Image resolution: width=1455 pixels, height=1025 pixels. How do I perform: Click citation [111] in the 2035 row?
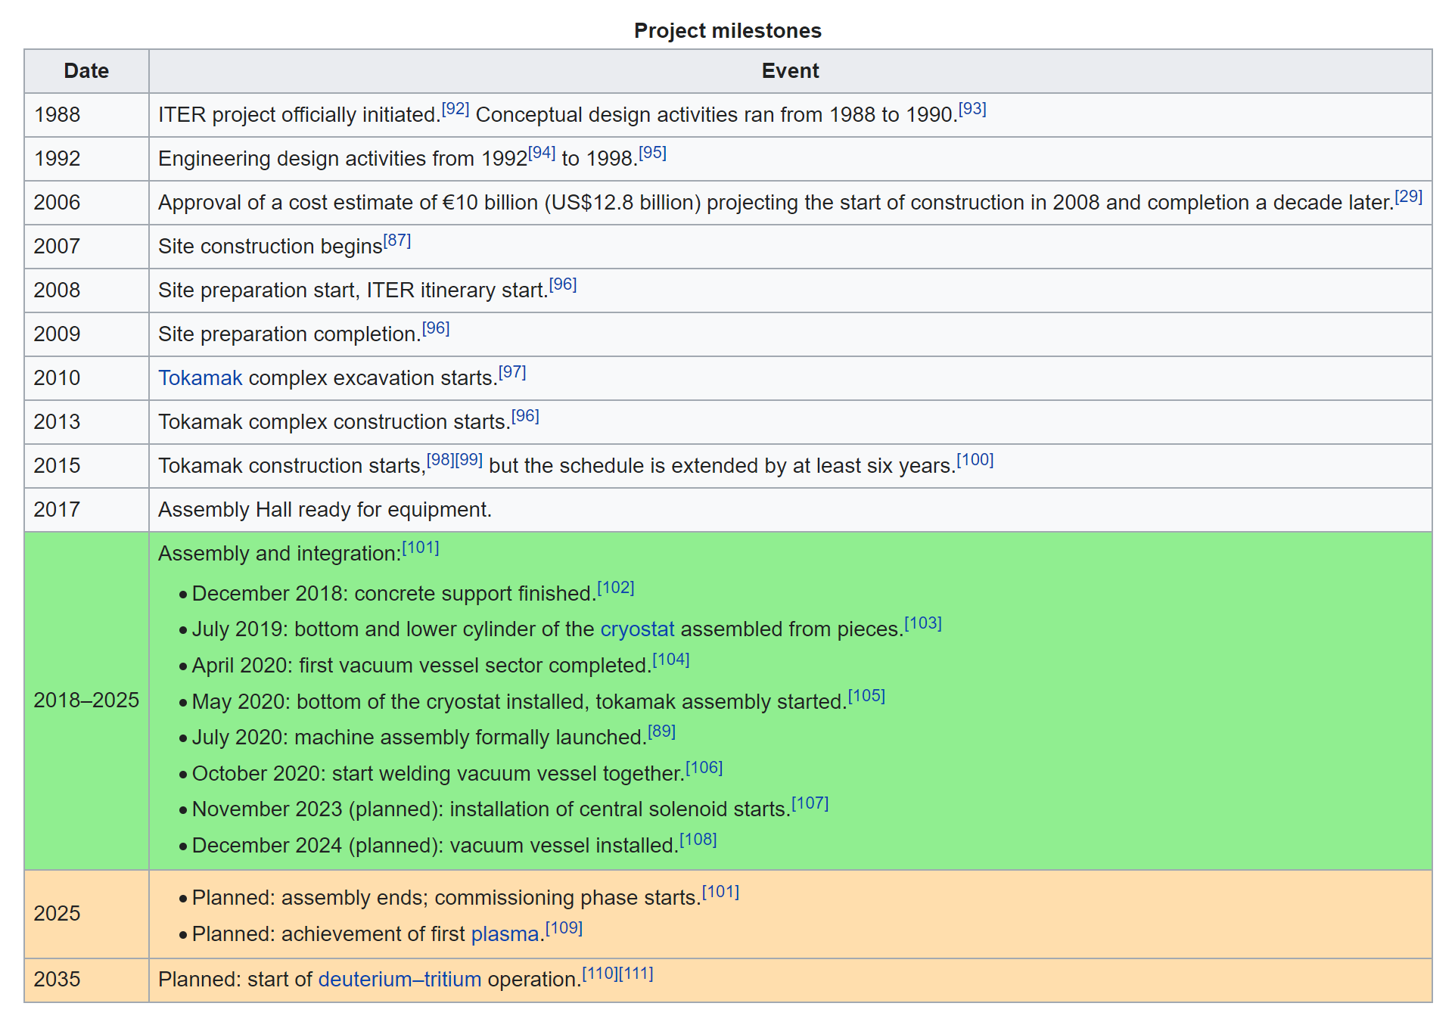636,974
